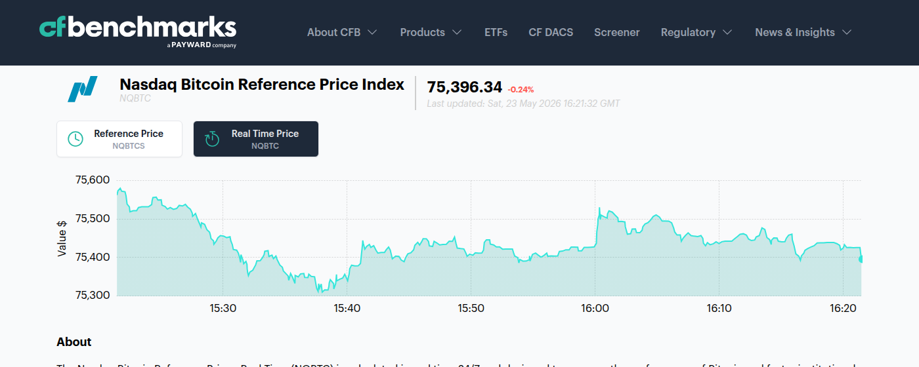Click the refresh-clock icon in Real Time Price
The image size is (919, 367).
coord(212,139)
